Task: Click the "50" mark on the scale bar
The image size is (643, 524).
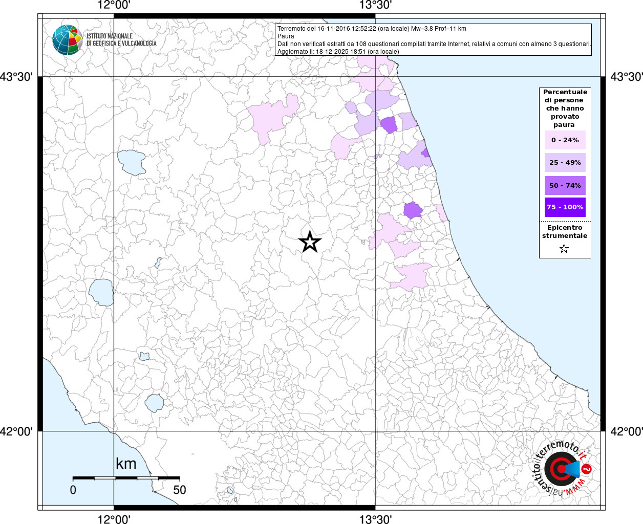Action: 179,490
